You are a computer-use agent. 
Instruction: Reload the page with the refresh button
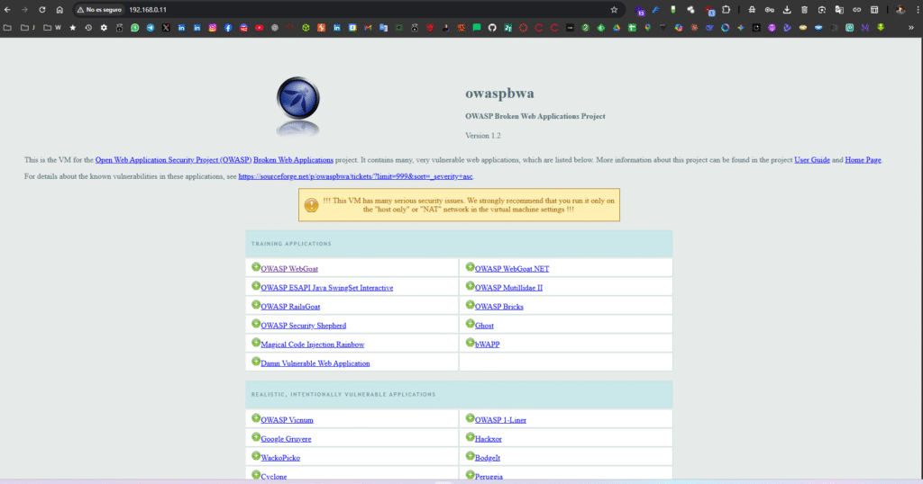pos(41,10)
